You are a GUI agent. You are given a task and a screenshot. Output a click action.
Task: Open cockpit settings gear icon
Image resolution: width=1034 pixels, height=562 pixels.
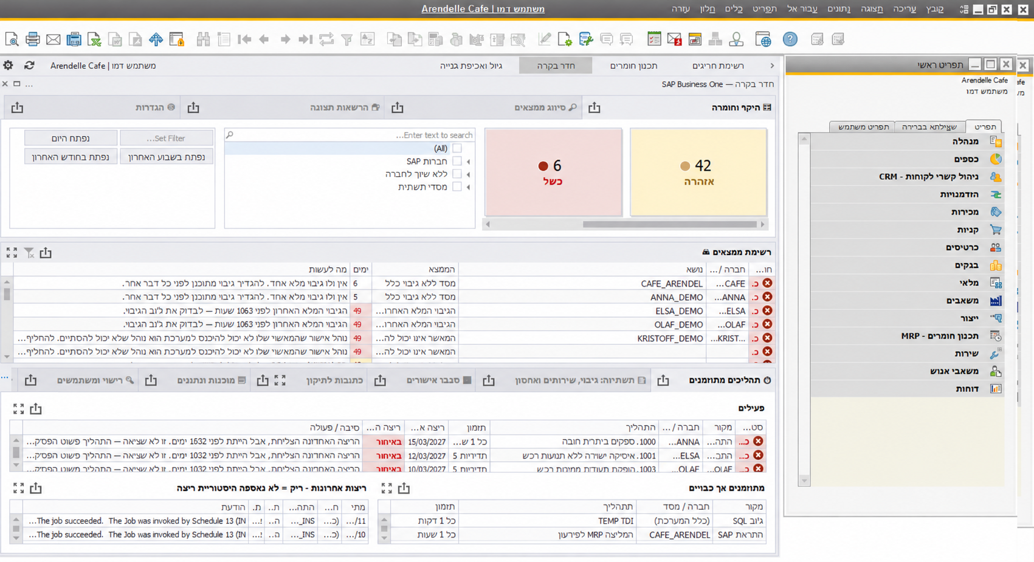point(8,65)
